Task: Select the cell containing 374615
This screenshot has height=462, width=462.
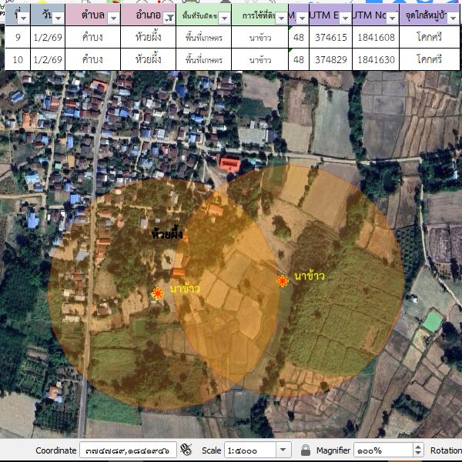Action: 330,37
